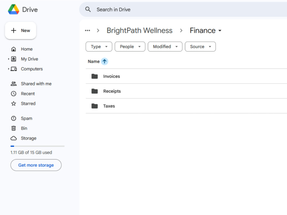Reverse sort direction with arrow icon
Image resolution: width=287 pixels, height=215 pixels.
tap(104, 61)
